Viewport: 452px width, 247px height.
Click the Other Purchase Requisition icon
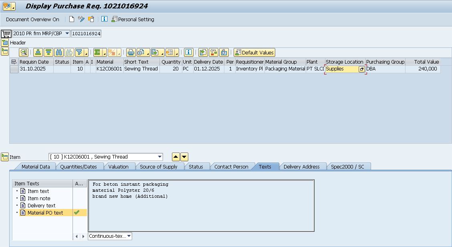click(91, 19)
